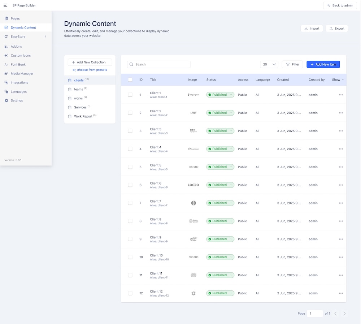Select the teams collection
This screenshot has height=324, width=361.
pyautogui.click(x=78, y=89)
